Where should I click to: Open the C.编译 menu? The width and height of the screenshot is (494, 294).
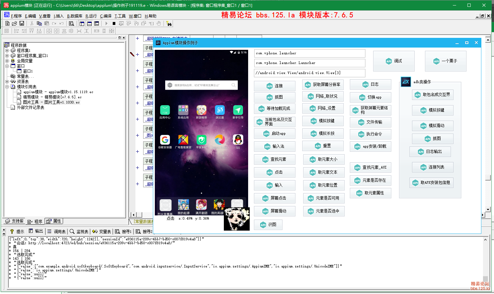click(x=106, y=16)
